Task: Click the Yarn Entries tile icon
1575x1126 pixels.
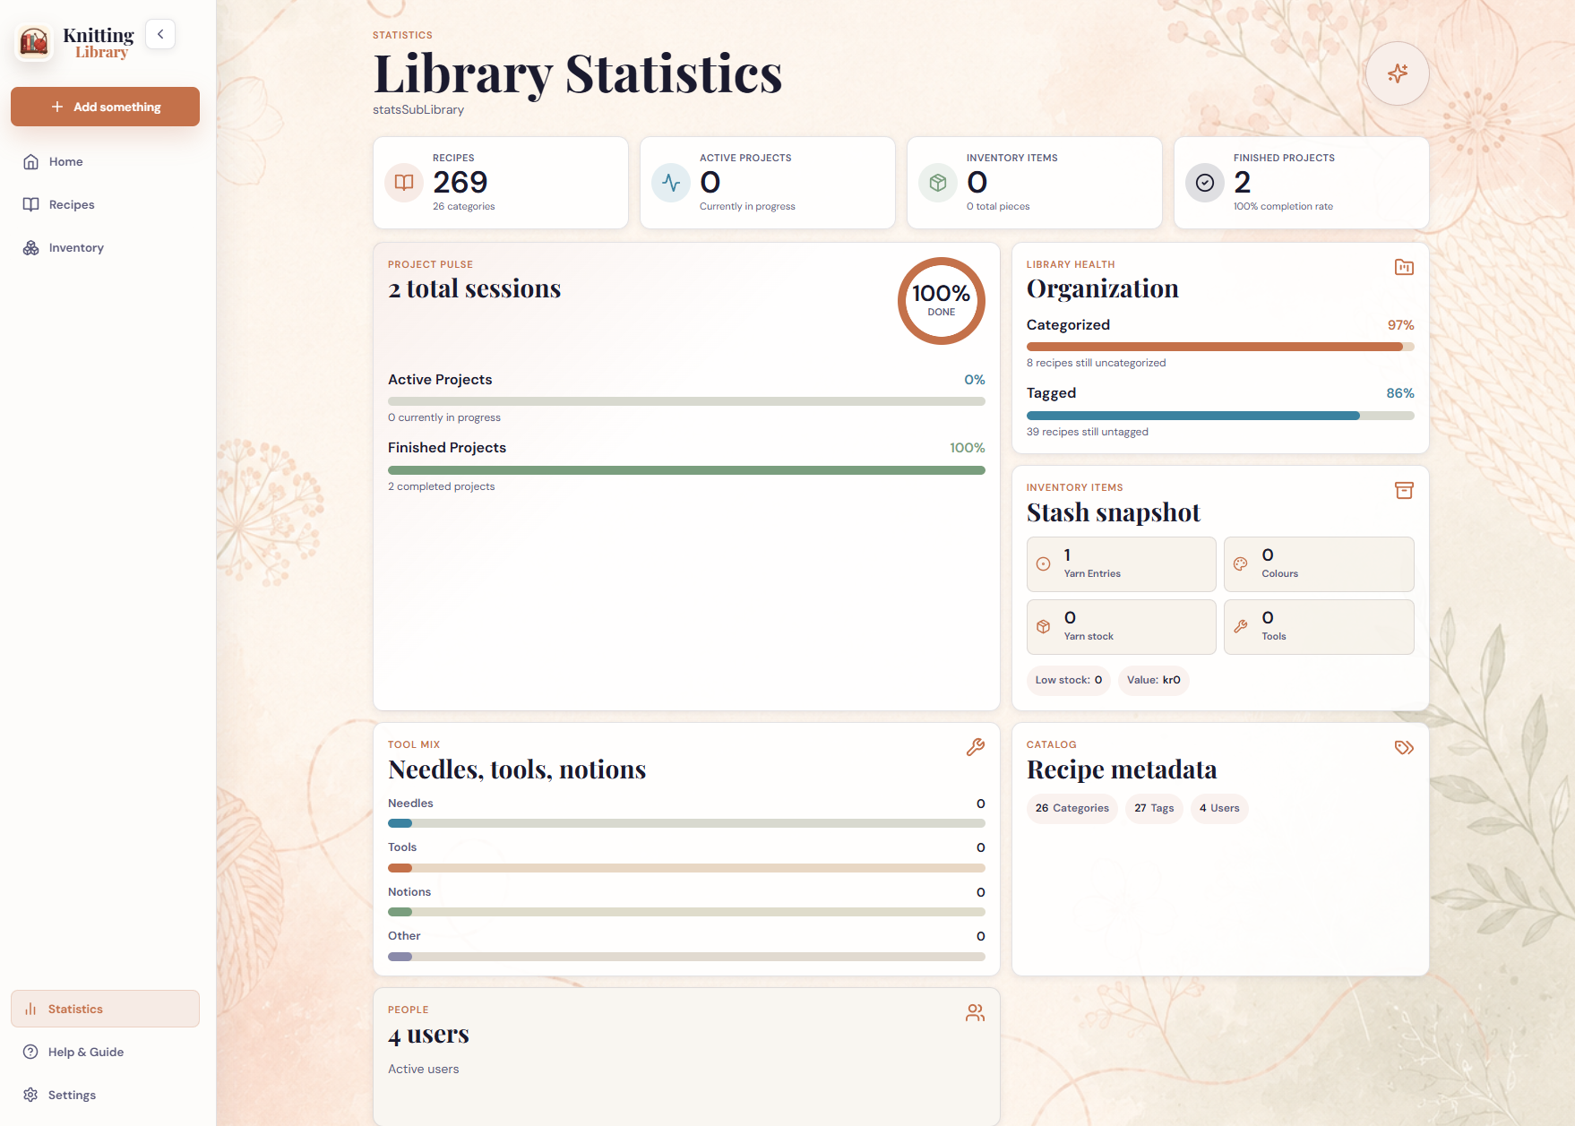Action: 1043,564
